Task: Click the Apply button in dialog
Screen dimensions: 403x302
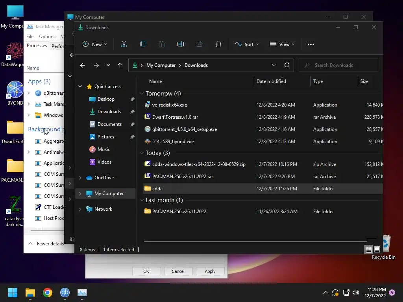Action: [210, 271]
